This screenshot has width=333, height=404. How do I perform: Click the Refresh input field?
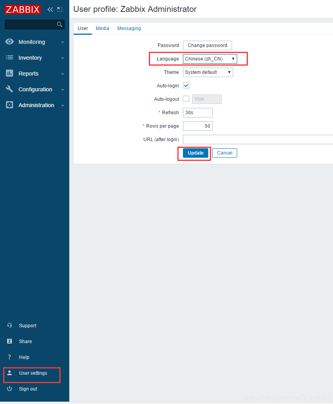(x=198, y=113)
